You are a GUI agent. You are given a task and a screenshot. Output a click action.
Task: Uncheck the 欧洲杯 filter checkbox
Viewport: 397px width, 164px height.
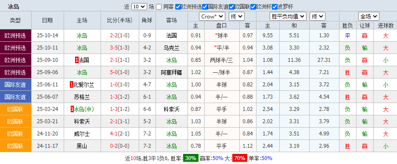pyautogui.click(x=253, y=7)
